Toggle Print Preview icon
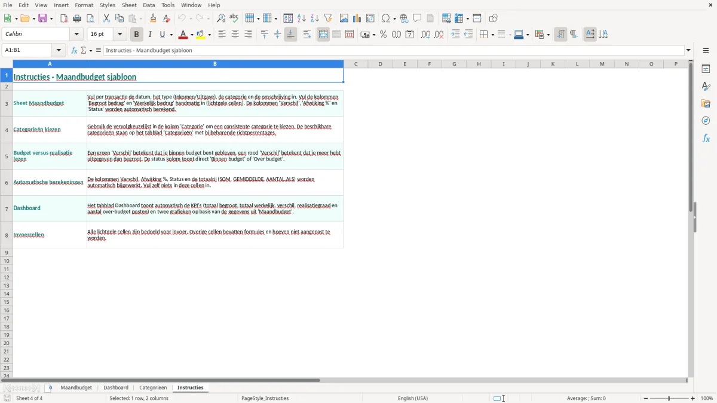717x403 pixels. click(90, 19)
